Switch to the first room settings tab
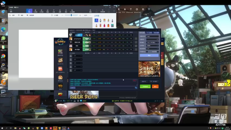This screenshot has height=130, width=231. click(x=142, y=33)
